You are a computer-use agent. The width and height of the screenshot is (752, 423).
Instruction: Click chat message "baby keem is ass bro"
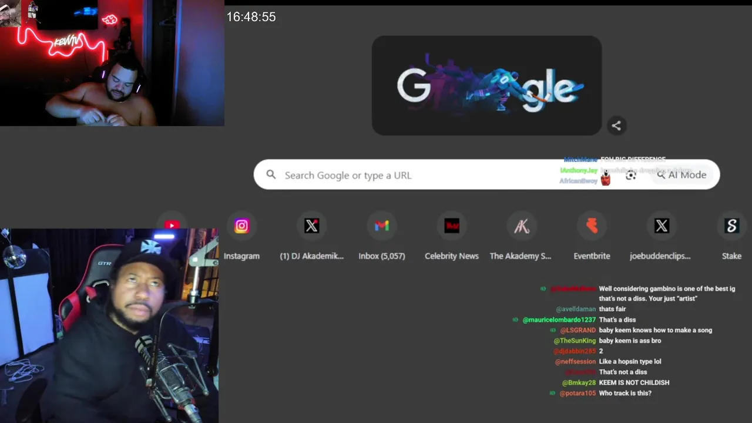pos(630,341)
